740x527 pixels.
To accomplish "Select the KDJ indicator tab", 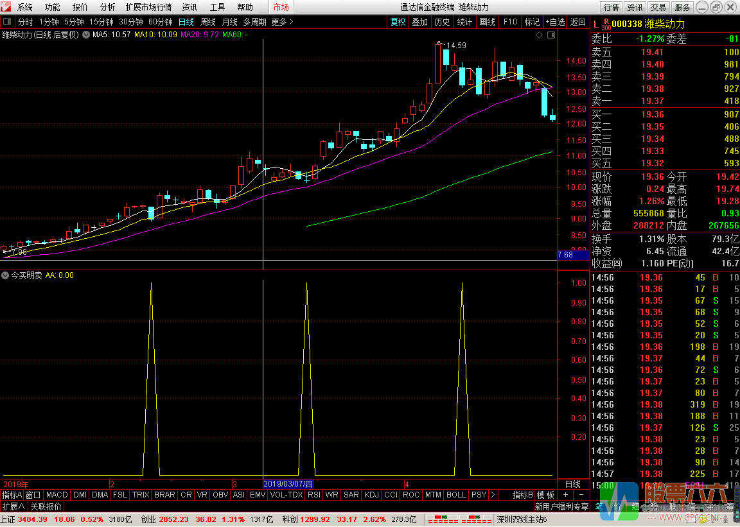I will point(372,495).
